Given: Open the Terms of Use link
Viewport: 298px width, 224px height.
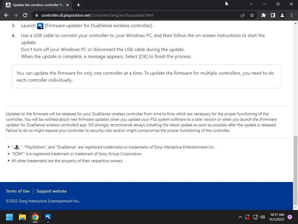Looking at the screenshot, I should coord(18,191).
